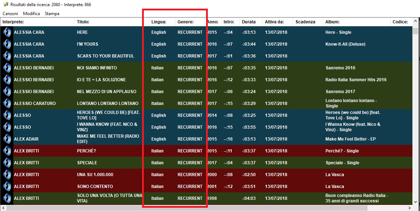This screenshot has width=420, height=211.
Task: Sort by Titolo column header
Action: tap(112, 22)
